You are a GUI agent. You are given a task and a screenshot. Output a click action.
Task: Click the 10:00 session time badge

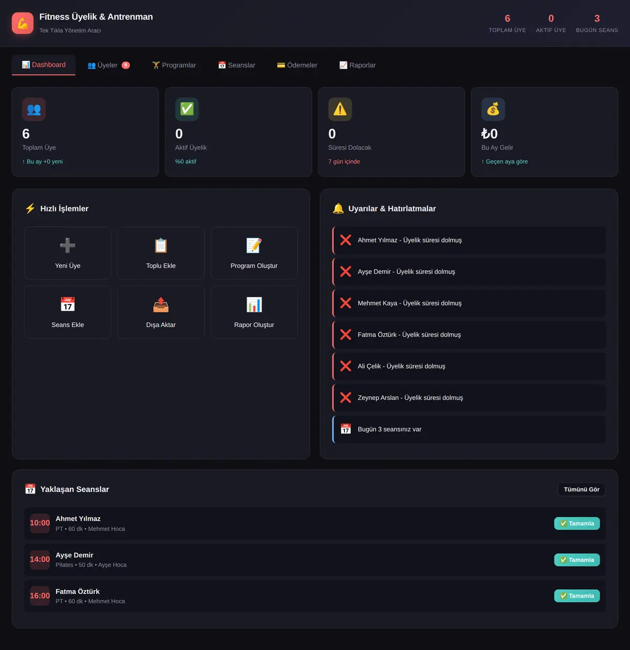tap(40, 523)
